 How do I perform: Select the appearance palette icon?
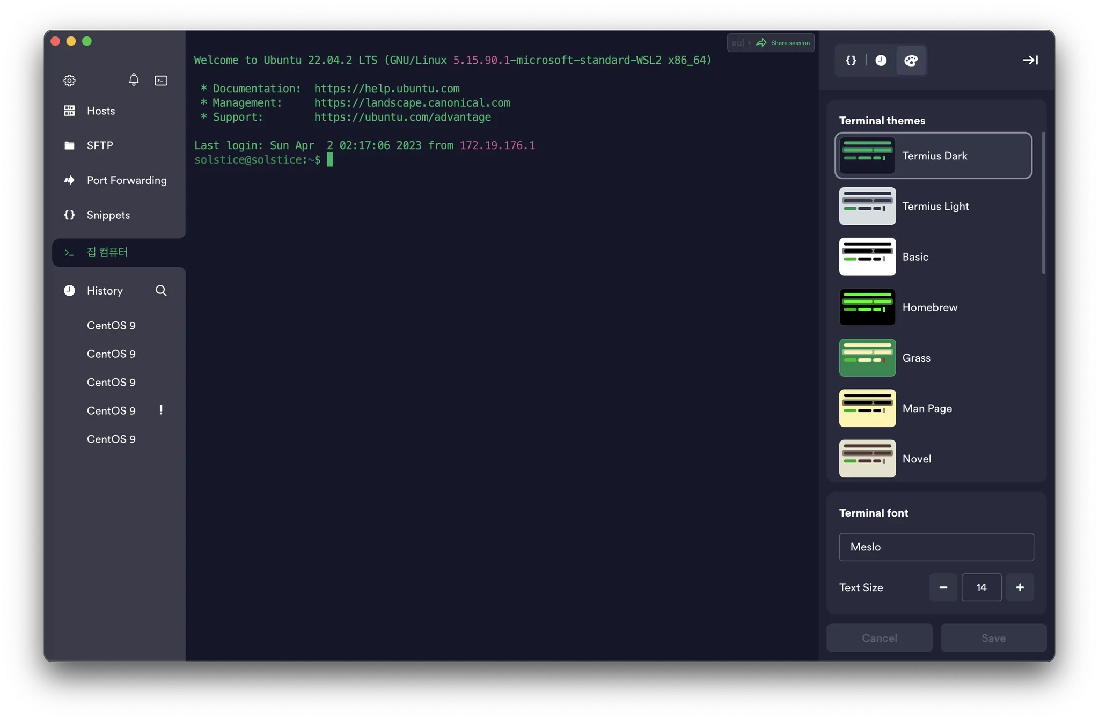tap(911, 60)
